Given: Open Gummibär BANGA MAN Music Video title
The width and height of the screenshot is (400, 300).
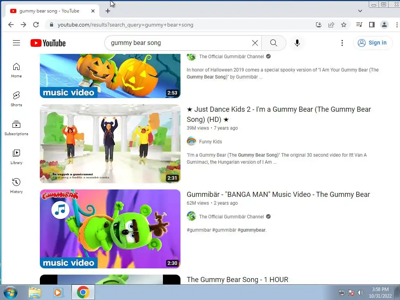Looking at the screenshot, I should 278,195.
